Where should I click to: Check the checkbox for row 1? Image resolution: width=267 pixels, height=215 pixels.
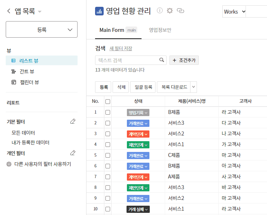pyautogui.click(x=108, y=112)
